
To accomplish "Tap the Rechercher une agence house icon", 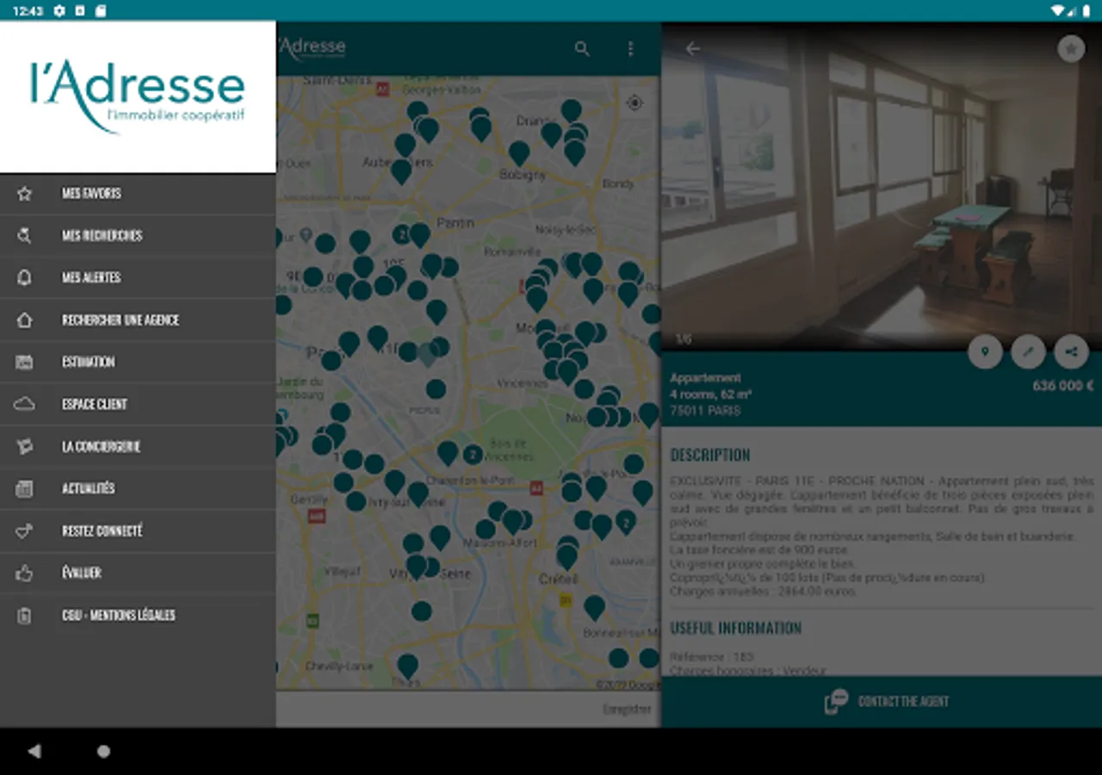I will tap(24, 320).
